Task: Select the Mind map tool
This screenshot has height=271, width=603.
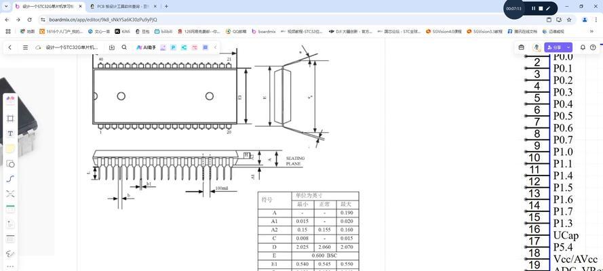Action: point(10,194)
